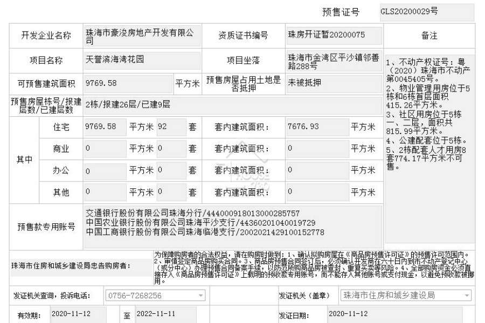Click the 项目名称 label
This screenshot has width=485, height=323.
tap(46, 60)
